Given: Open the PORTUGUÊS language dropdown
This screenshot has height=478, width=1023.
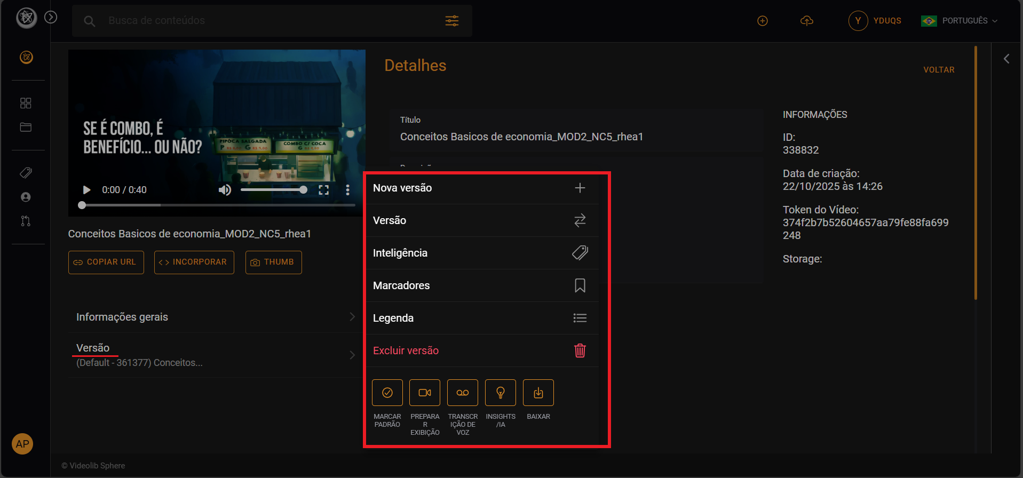Looking at the screenshot, I should click(959, 21).
